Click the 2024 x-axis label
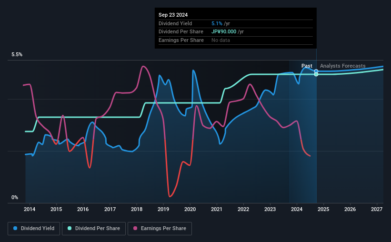391x242 pixels. point(297,209)
